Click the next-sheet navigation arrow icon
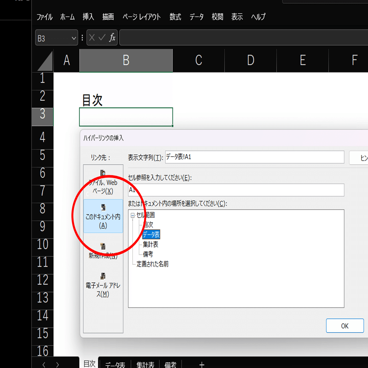This screenshot has width=368, height=368. point(57,364)
